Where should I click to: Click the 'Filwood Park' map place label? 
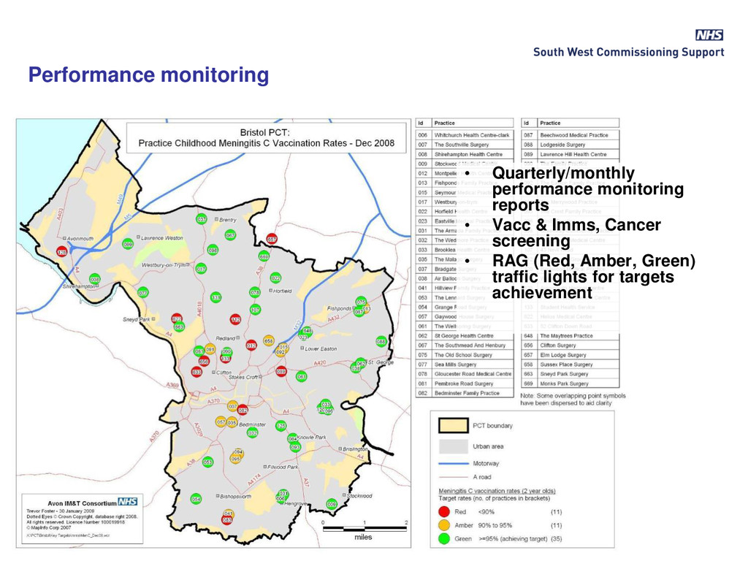281,467
